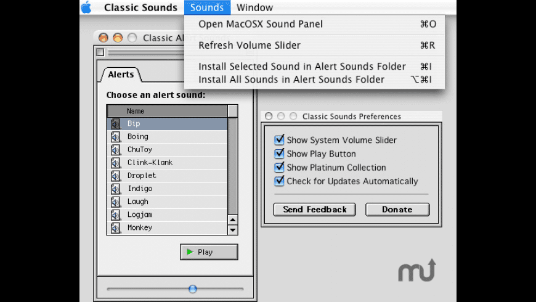Close the Classic Sounds Preferences window
The width and height of the screenshot is (536, 302).
pyautogui.click(x=269, y=116)
